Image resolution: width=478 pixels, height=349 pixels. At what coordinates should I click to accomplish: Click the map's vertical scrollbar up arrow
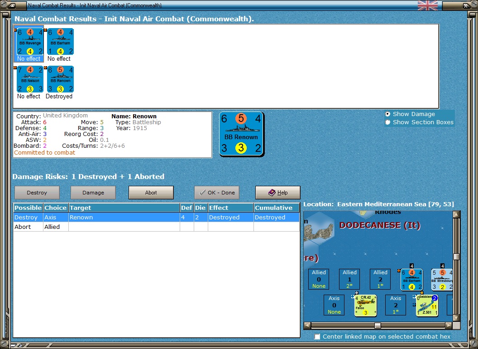tap(456, 214)
